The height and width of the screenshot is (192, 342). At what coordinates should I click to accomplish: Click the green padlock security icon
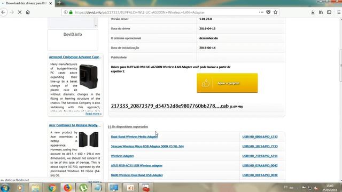[71, 12]
